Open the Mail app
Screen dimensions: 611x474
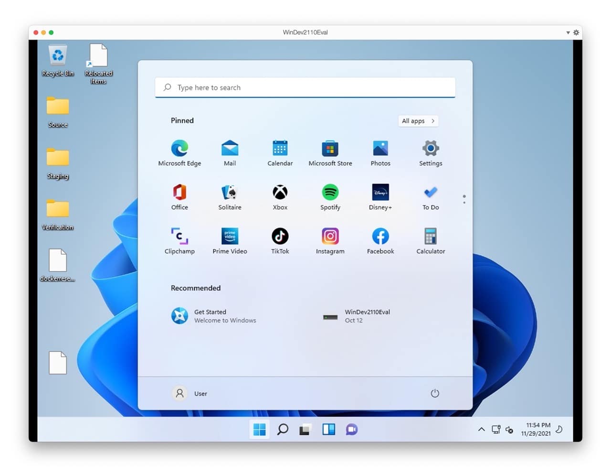pos(230,153)
